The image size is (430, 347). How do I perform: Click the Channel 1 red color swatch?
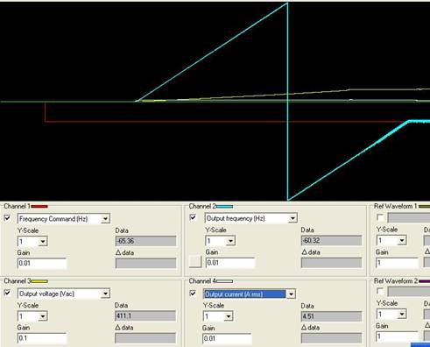[39, 207]
